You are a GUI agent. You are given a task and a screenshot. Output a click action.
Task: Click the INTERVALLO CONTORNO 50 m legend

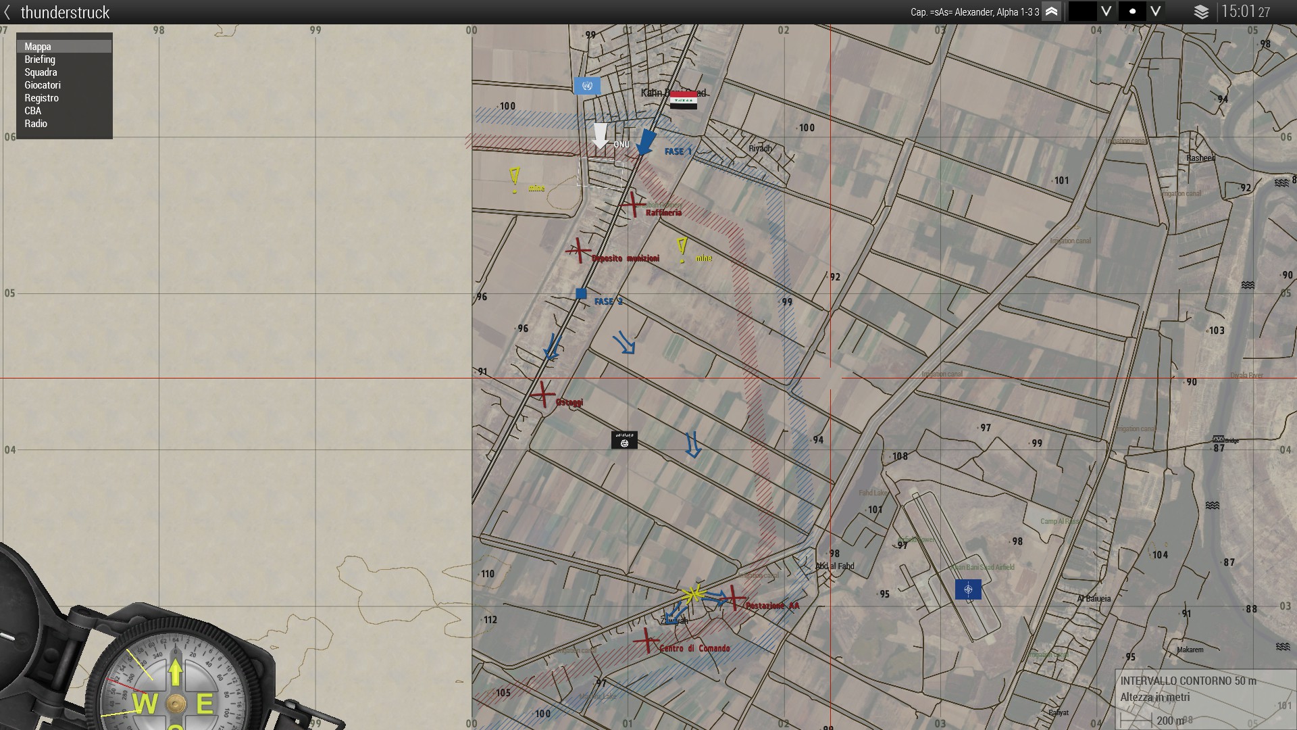tap(1188, 681)
